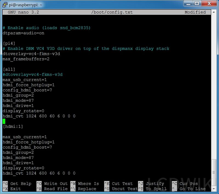Click the Where Is shortcut label
Screen dimensions: 219x194
pos(88,184)
